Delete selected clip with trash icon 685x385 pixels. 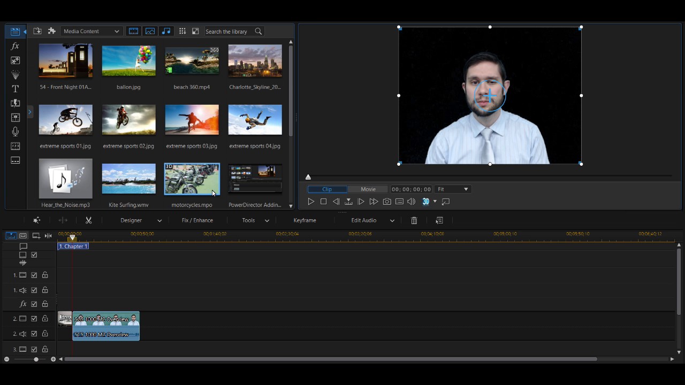click(x=414, y=220)
